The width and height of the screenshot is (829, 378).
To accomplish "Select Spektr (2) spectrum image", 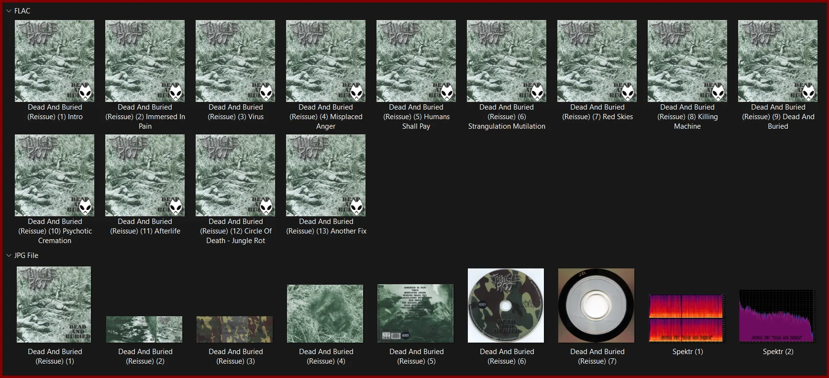I will [x=777, y=316].
